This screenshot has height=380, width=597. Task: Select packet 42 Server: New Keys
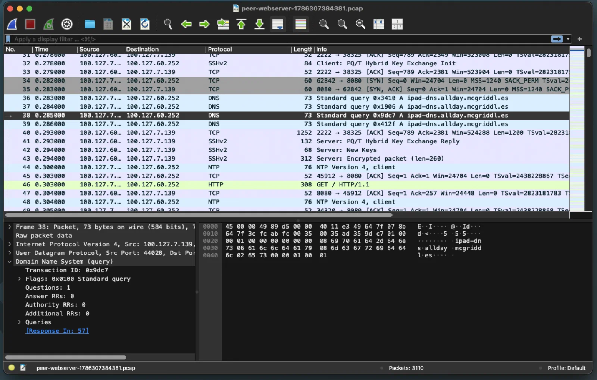point(287,150)
